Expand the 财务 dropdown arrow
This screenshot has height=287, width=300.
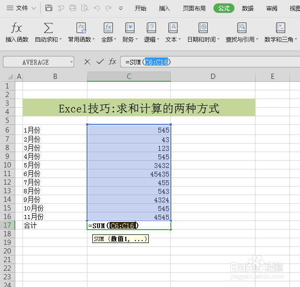point(137,39)
